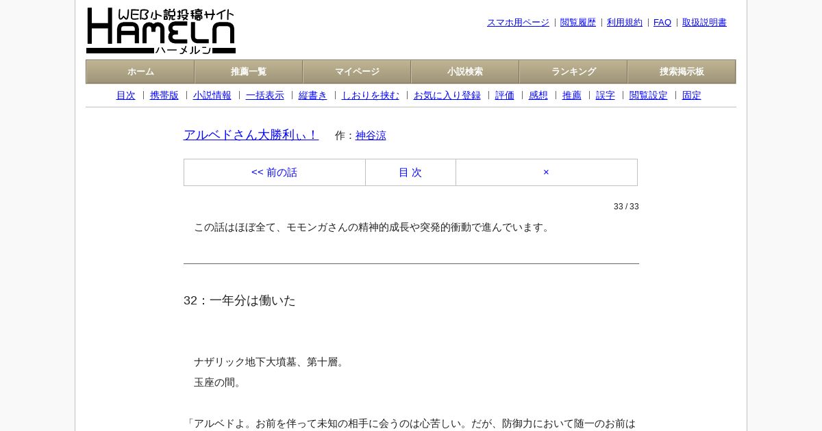Open the 推薦一覧 menu tab
Screen dimensions: 822x431
249,72
